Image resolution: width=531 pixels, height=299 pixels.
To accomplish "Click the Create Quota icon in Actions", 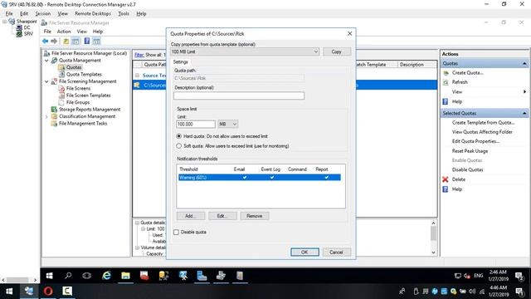I will click(446, 73).
